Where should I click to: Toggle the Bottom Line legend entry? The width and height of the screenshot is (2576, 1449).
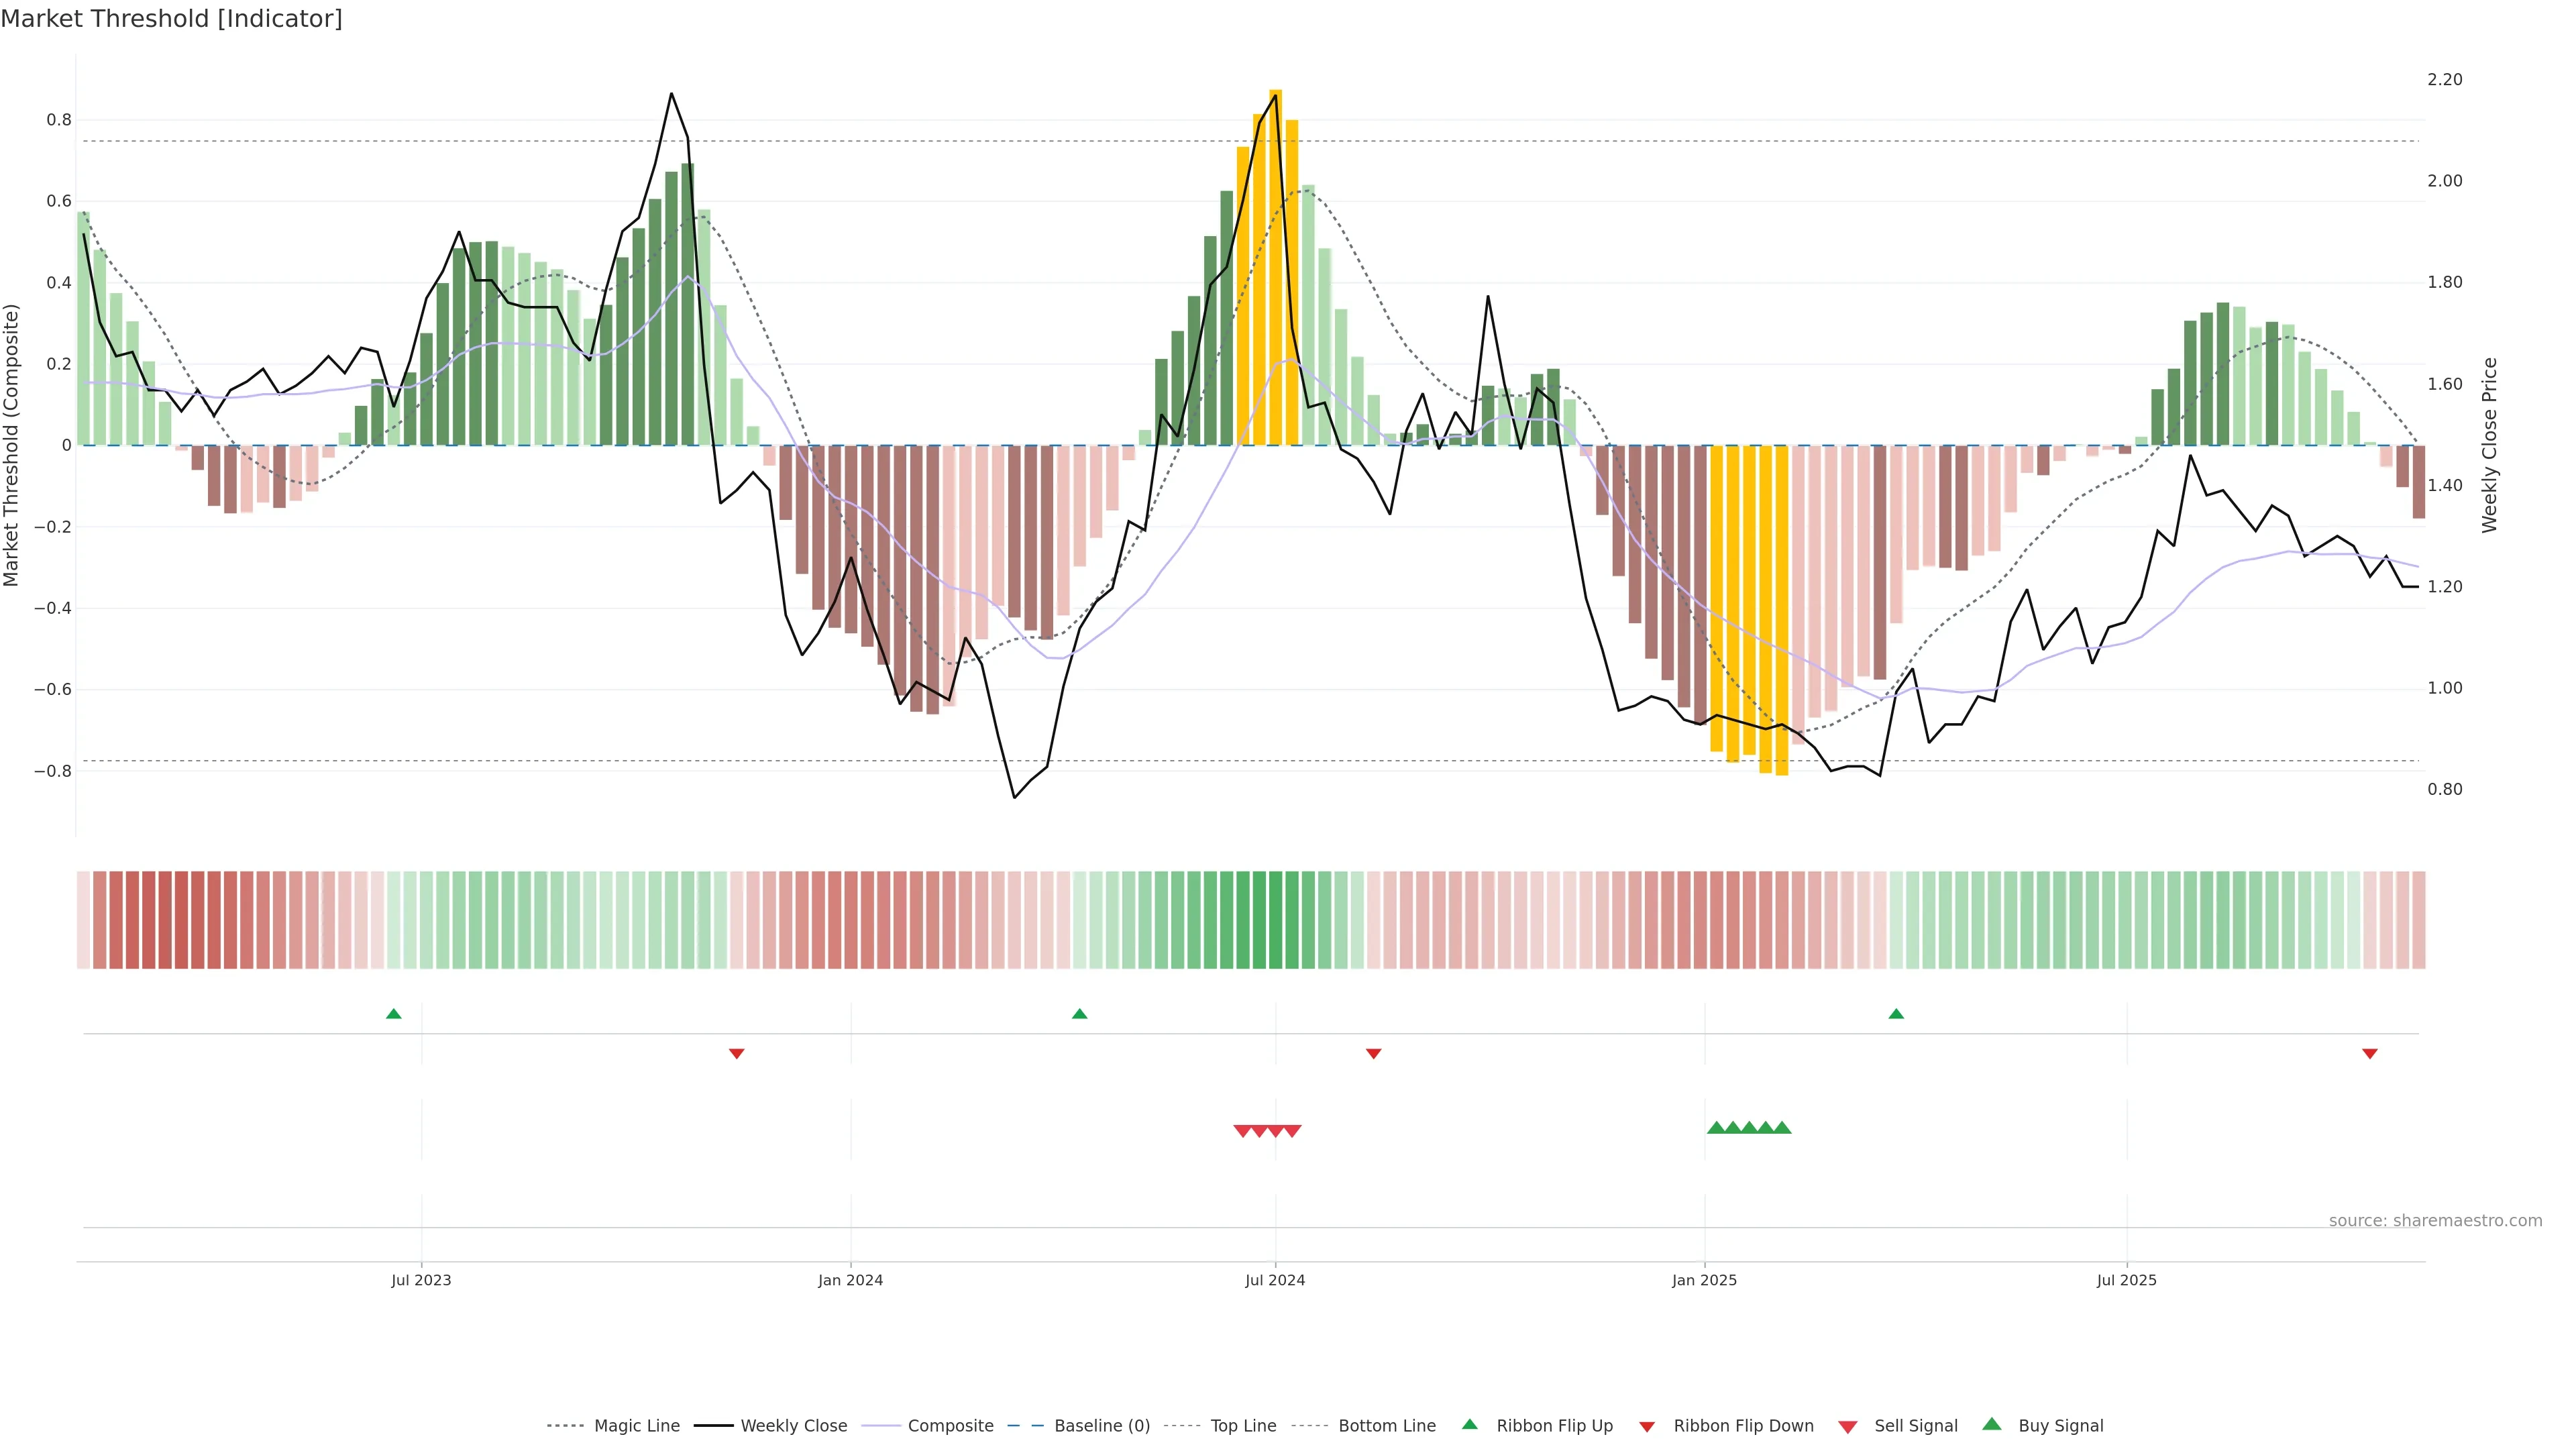click(x=1386, y=1425)
